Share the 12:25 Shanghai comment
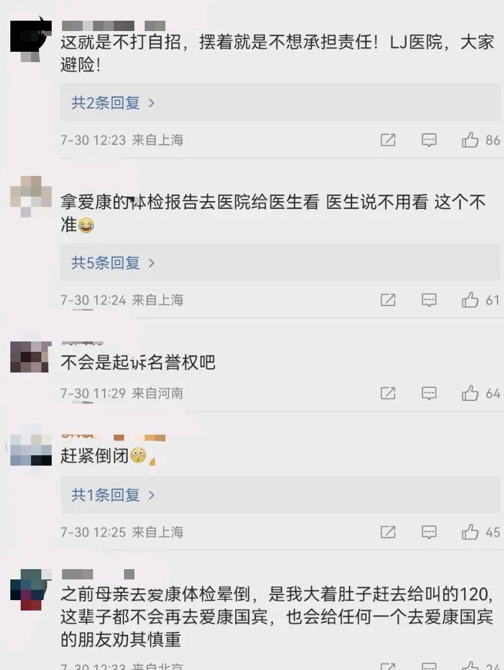Image resolution: width=504 pixels, height=670 pixels. [x=388, y=532]
